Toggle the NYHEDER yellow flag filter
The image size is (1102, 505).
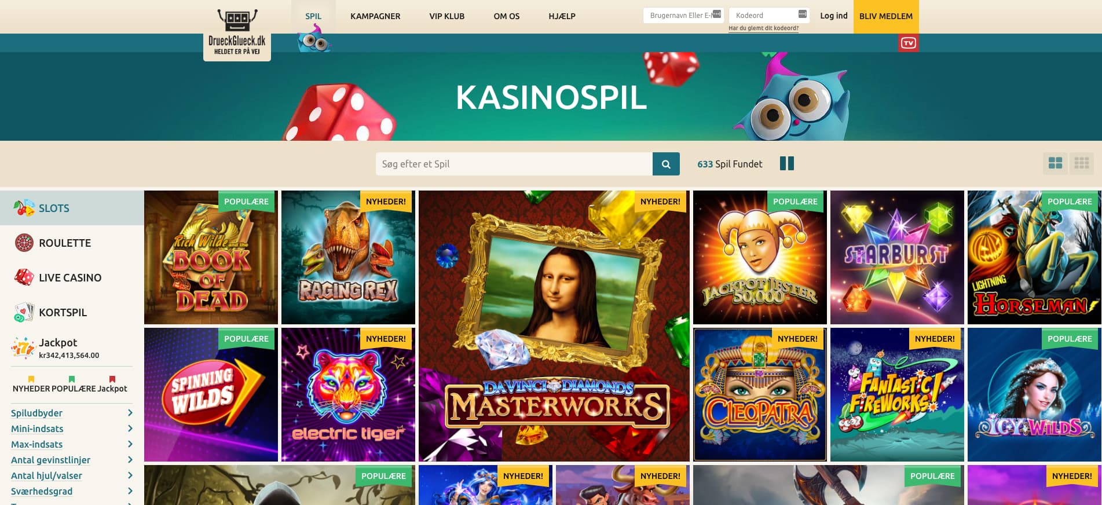coord(31,379)
